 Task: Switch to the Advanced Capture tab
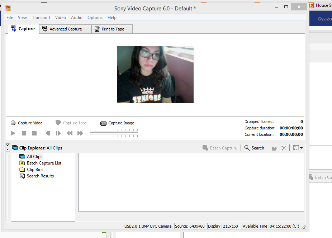click(65, 29)
